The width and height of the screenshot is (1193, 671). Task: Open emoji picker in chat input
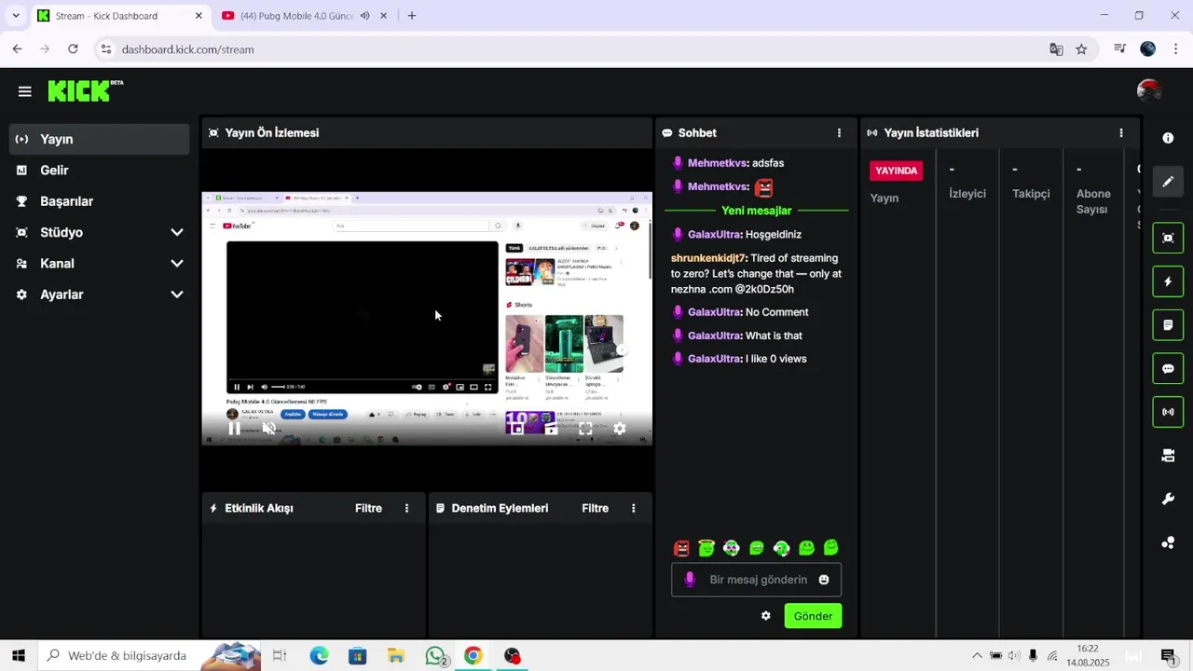[824, 580]
